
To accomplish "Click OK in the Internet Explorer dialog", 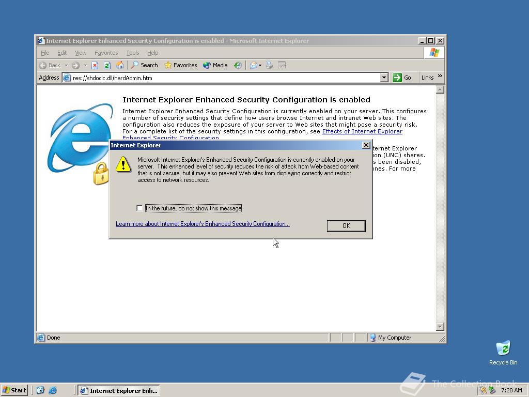I will pos(346,226).
